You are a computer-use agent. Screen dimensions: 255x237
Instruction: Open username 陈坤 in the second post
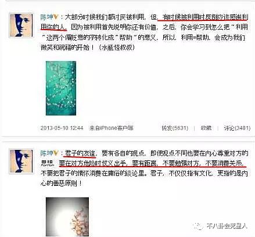coord(46,153)
